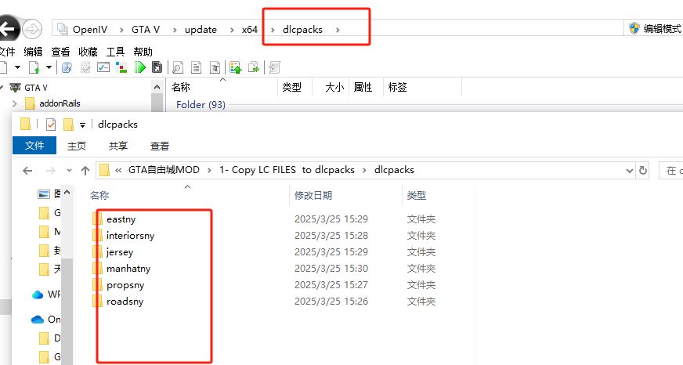Open the 工具 menu in OpenIV
Viewport: 683px width, 365px height.
click(x=115, y=52)
